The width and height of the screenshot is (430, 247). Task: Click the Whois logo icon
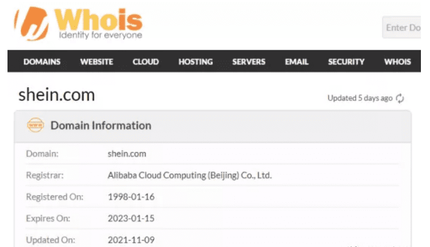point(32,25)
